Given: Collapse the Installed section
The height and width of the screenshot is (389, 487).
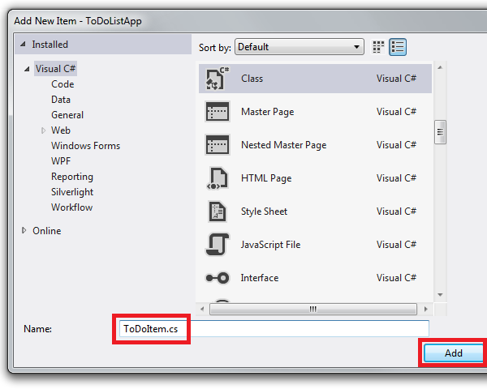Looking at the screenshot, I should [x=23, y=45].
